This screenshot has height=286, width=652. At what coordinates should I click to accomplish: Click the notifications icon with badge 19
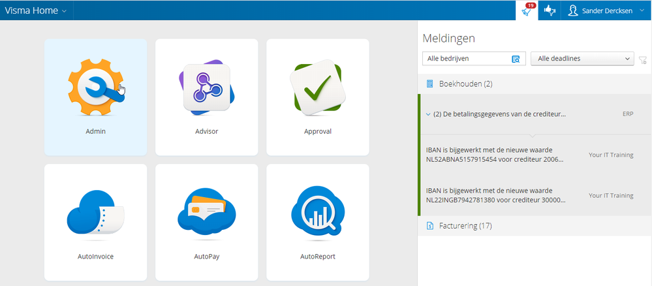click(527, 10)
